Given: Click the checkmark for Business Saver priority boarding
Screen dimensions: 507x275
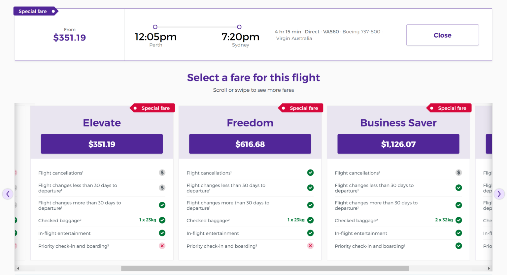Looking at the screenshot, I should [458, 246].
